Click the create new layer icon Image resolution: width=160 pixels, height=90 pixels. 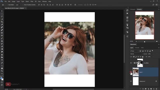[x=154, y=89]
